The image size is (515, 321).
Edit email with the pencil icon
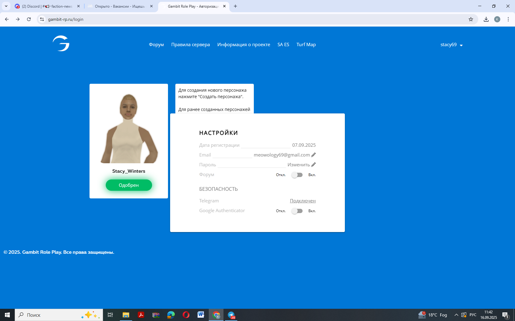[313, 155]
